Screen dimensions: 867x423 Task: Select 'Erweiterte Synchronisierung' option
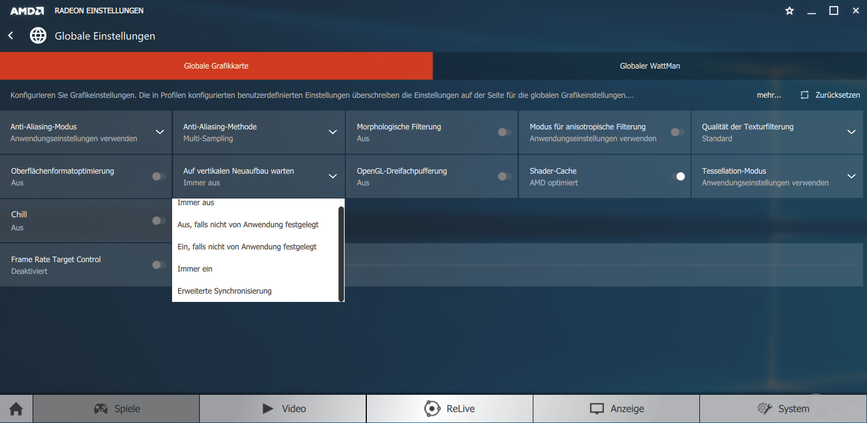pyautogui.click(x=255, y=291)
